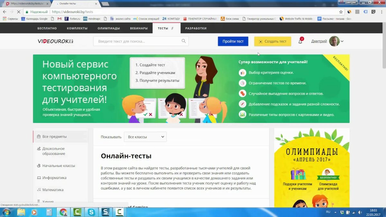Open the КОМПЛЕКТЫ menu item
The image size is (386, 217).
point(77,28)
